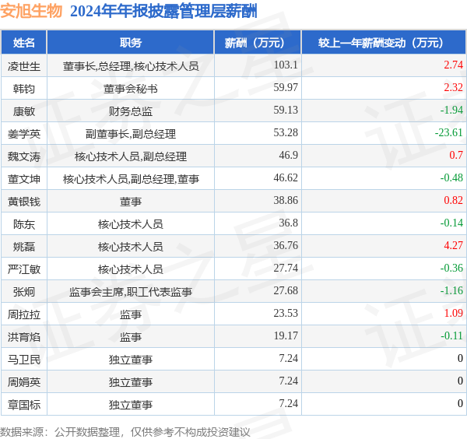This screenshot has height=439, width=467.
Task: Click the 姓名 column header
Action: pyautogui.click(x=24, y=43)
